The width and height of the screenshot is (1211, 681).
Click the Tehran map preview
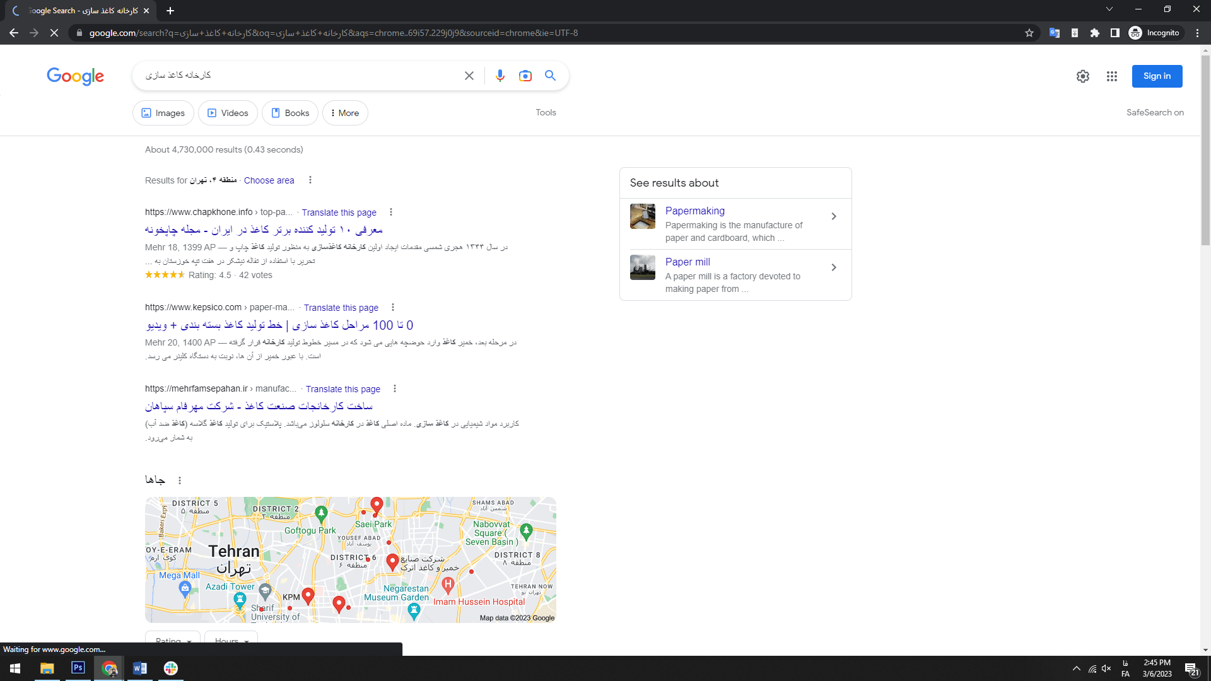[x=351, y=560]
